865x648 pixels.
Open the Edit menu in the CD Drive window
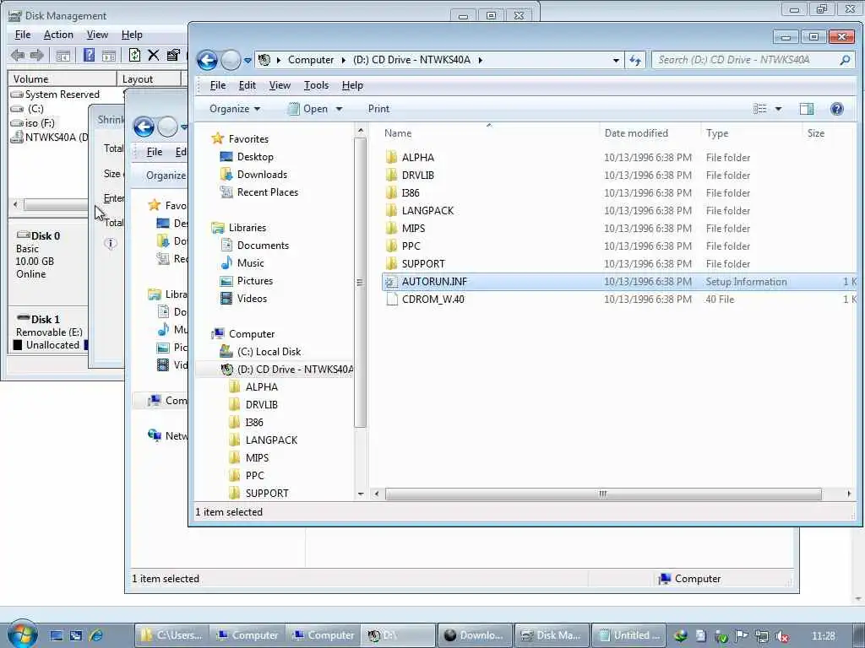point(248,85)
